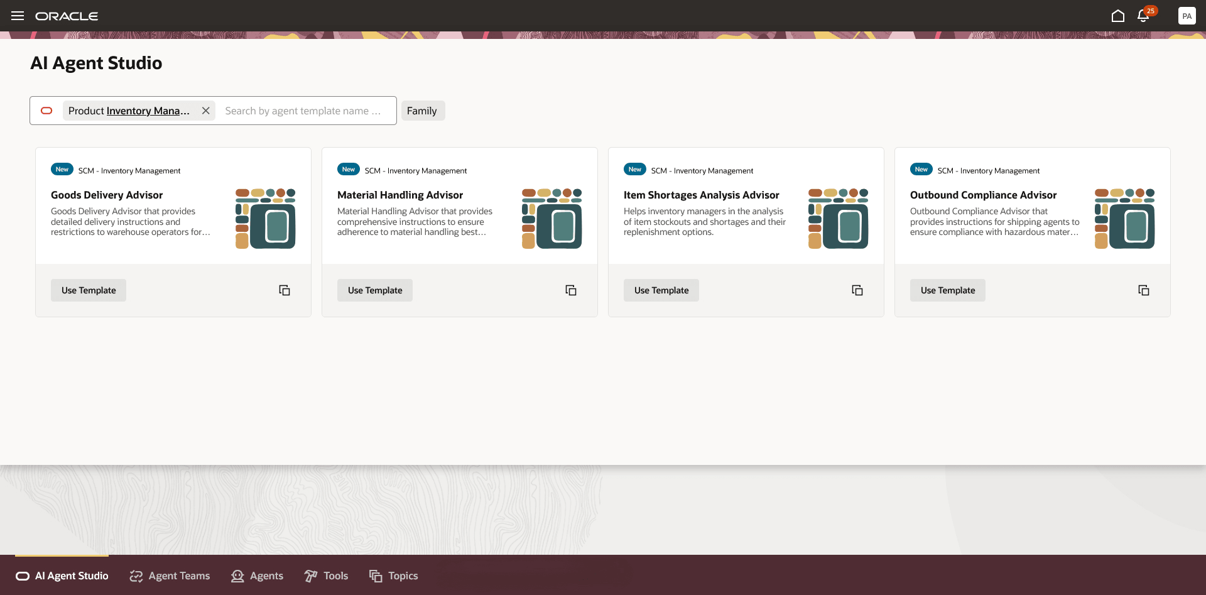Click Item Shortages Analysis Advisor description text
This screenshot has width=1206, height=595.
coord(705,222)
